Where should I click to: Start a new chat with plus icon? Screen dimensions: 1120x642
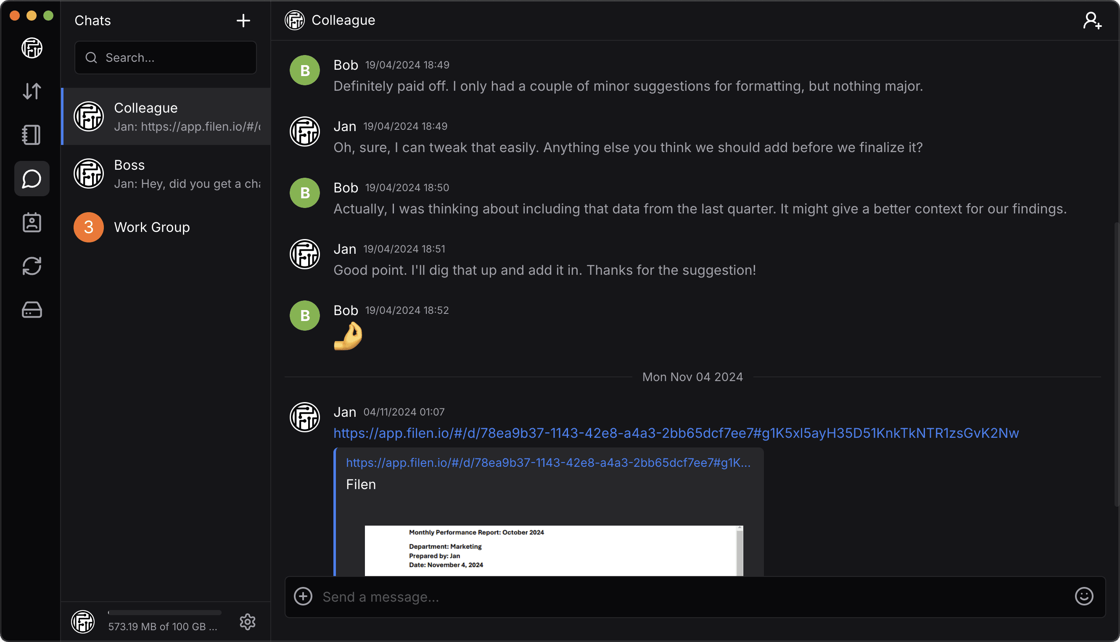(243, 20)
